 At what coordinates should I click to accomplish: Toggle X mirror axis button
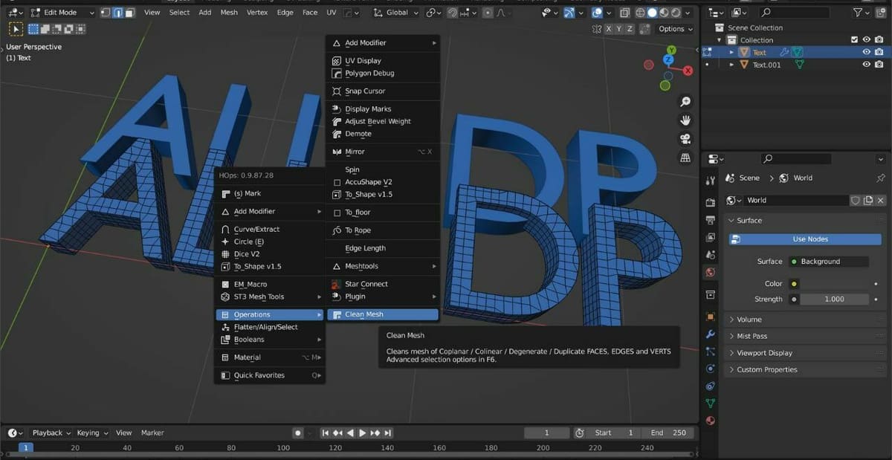pos(610,29)
